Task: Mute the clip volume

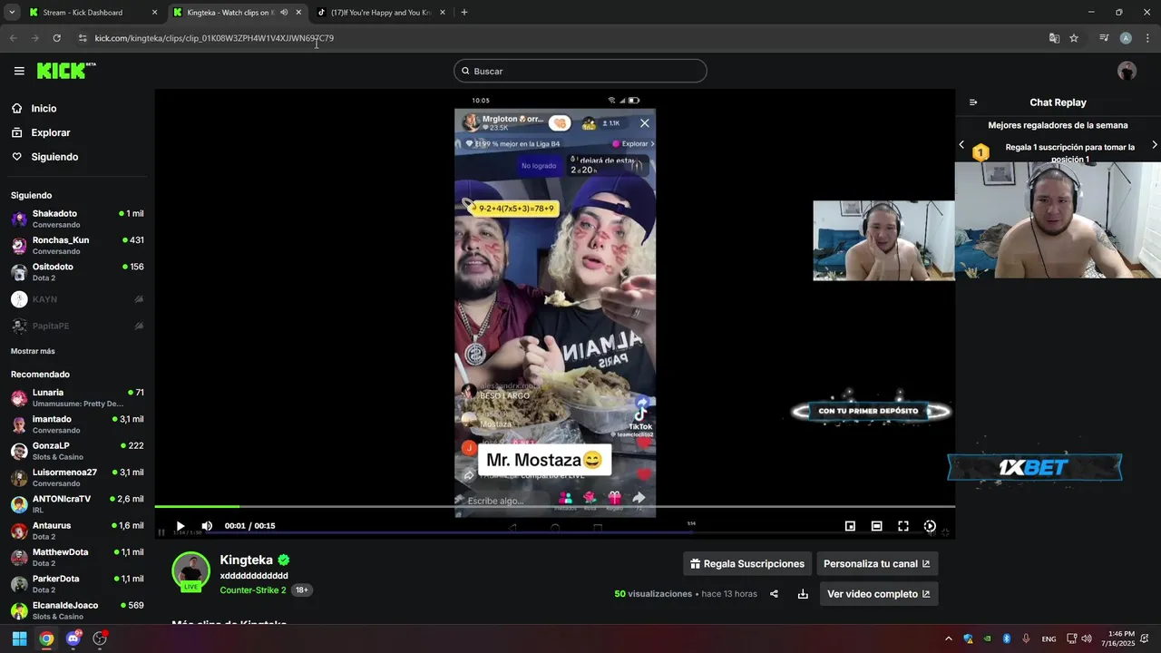Action: pos(207,526)
